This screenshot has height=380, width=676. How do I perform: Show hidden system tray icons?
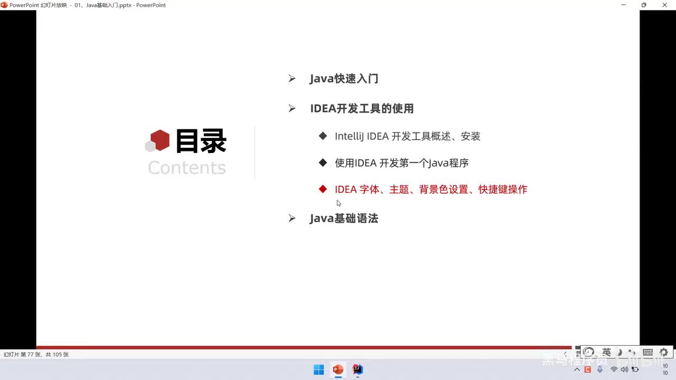[577, 369]
